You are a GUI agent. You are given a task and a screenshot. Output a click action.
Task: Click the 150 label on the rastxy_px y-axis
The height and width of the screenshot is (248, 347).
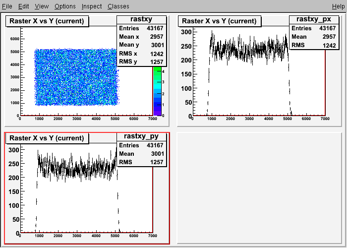(x=186, y=74)
